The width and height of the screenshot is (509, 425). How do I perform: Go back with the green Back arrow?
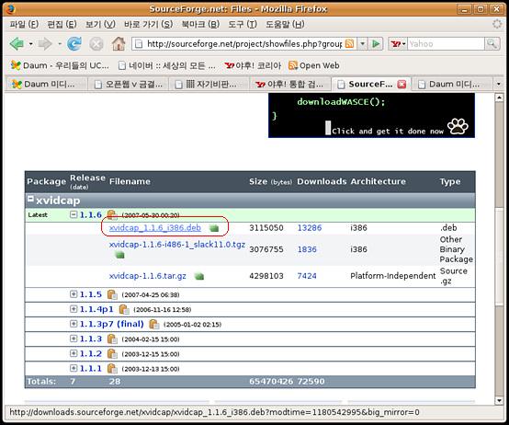[17, 43]
